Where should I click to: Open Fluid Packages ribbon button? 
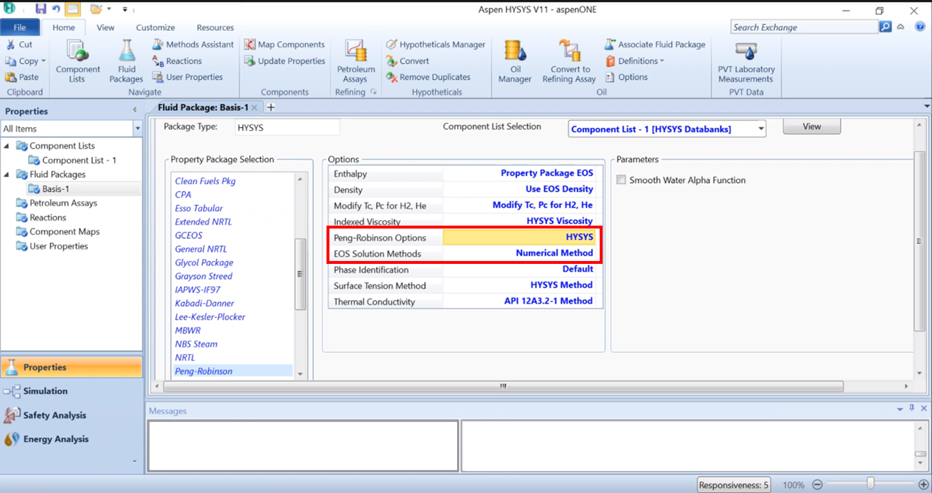coord(126,61)
